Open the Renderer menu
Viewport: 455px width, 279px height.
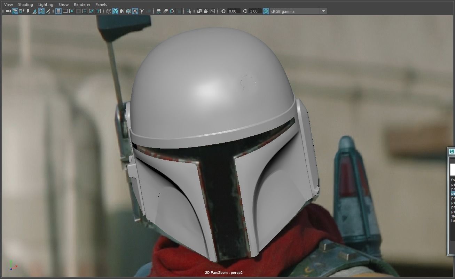click(82, 5)
